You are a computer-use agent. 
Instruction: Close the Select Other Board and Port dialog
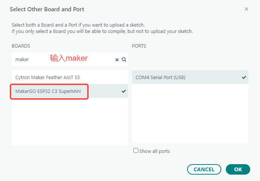(246, 9)
